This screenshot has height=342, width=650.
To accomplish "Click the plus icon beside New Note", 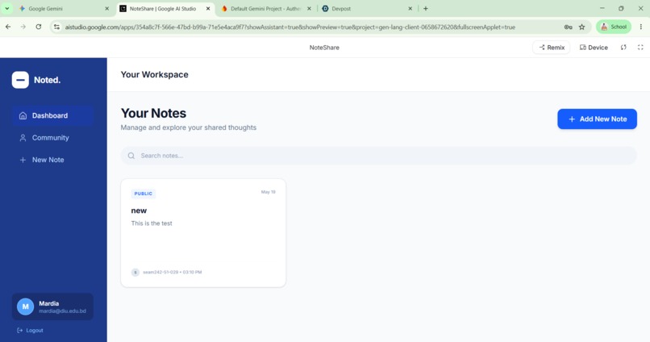I will [23, 160].
